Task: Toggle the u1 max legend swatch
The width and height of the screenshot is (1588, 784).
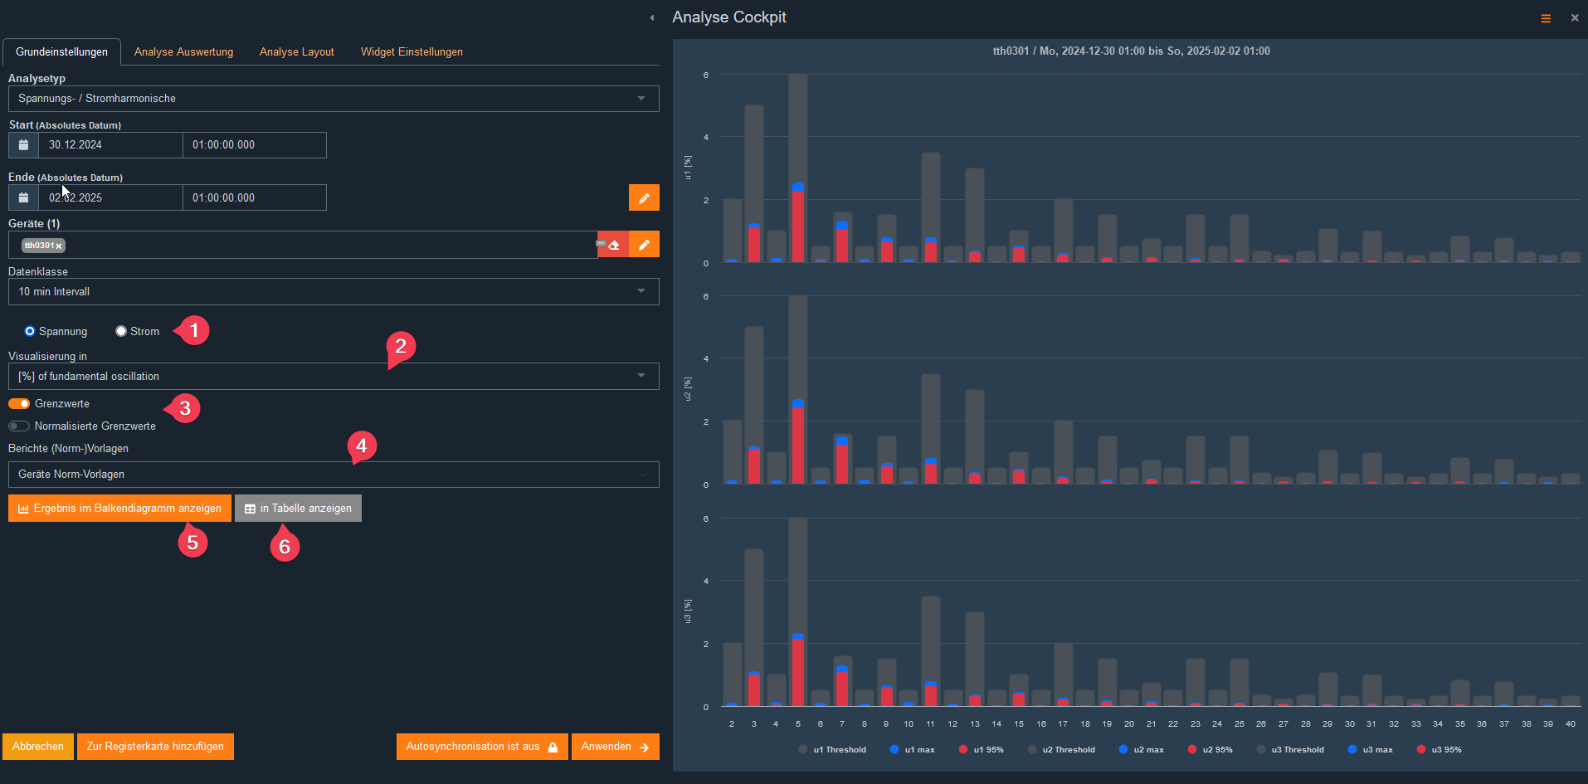Action: 894,749
